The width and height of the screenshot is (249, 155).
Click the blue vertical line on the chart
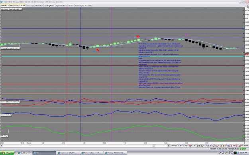[x=80, y=74]
